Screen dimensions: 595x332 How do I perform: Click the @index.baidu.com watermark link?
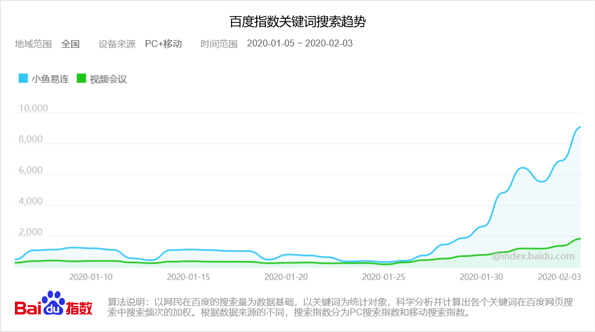534,255
